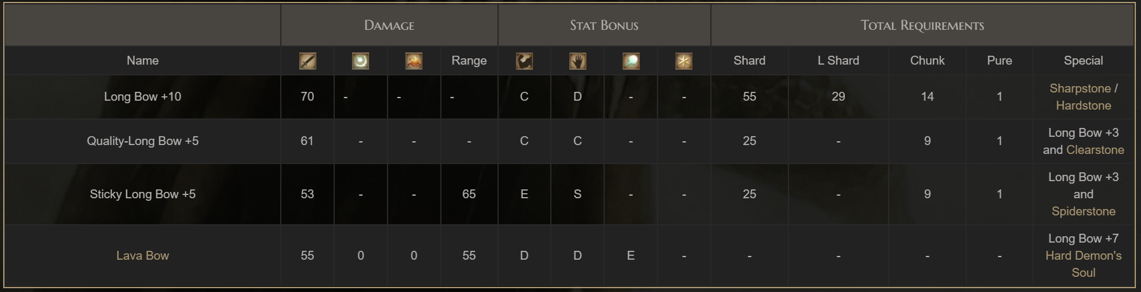This screenshot has width=1141, height=292.
Task: Click the L Shard column header
Action: click(x=838, y=61)
